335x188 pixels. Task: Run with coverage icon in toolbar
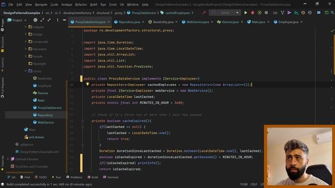click(260, 13)
